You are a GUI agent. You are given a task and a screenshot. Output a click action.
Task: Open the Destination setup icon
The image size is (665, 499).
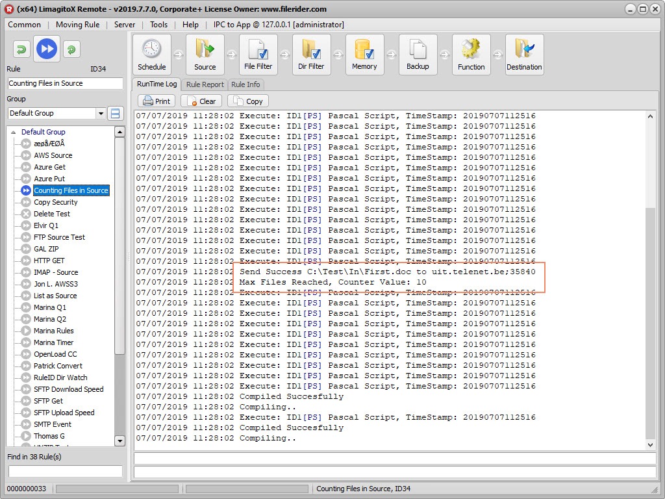coord(524,55)
